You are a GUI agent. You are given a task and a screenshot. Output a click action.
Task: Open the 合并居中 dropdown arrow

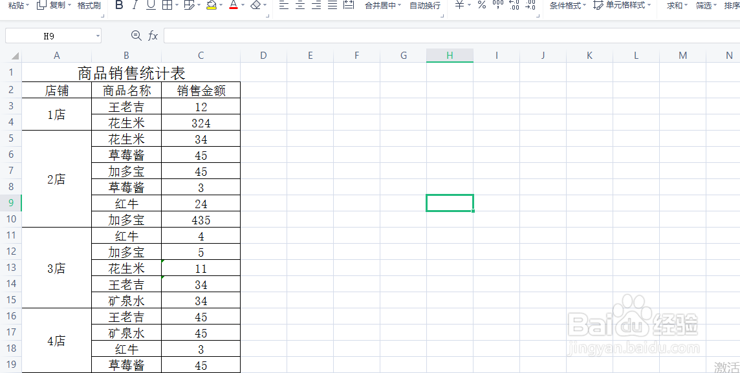pos(399,6)
